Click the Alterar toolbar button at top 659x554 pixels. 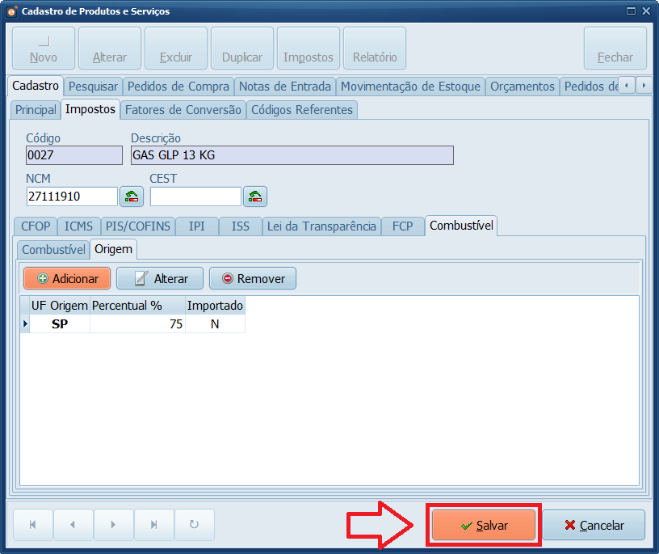click(110, 49)
